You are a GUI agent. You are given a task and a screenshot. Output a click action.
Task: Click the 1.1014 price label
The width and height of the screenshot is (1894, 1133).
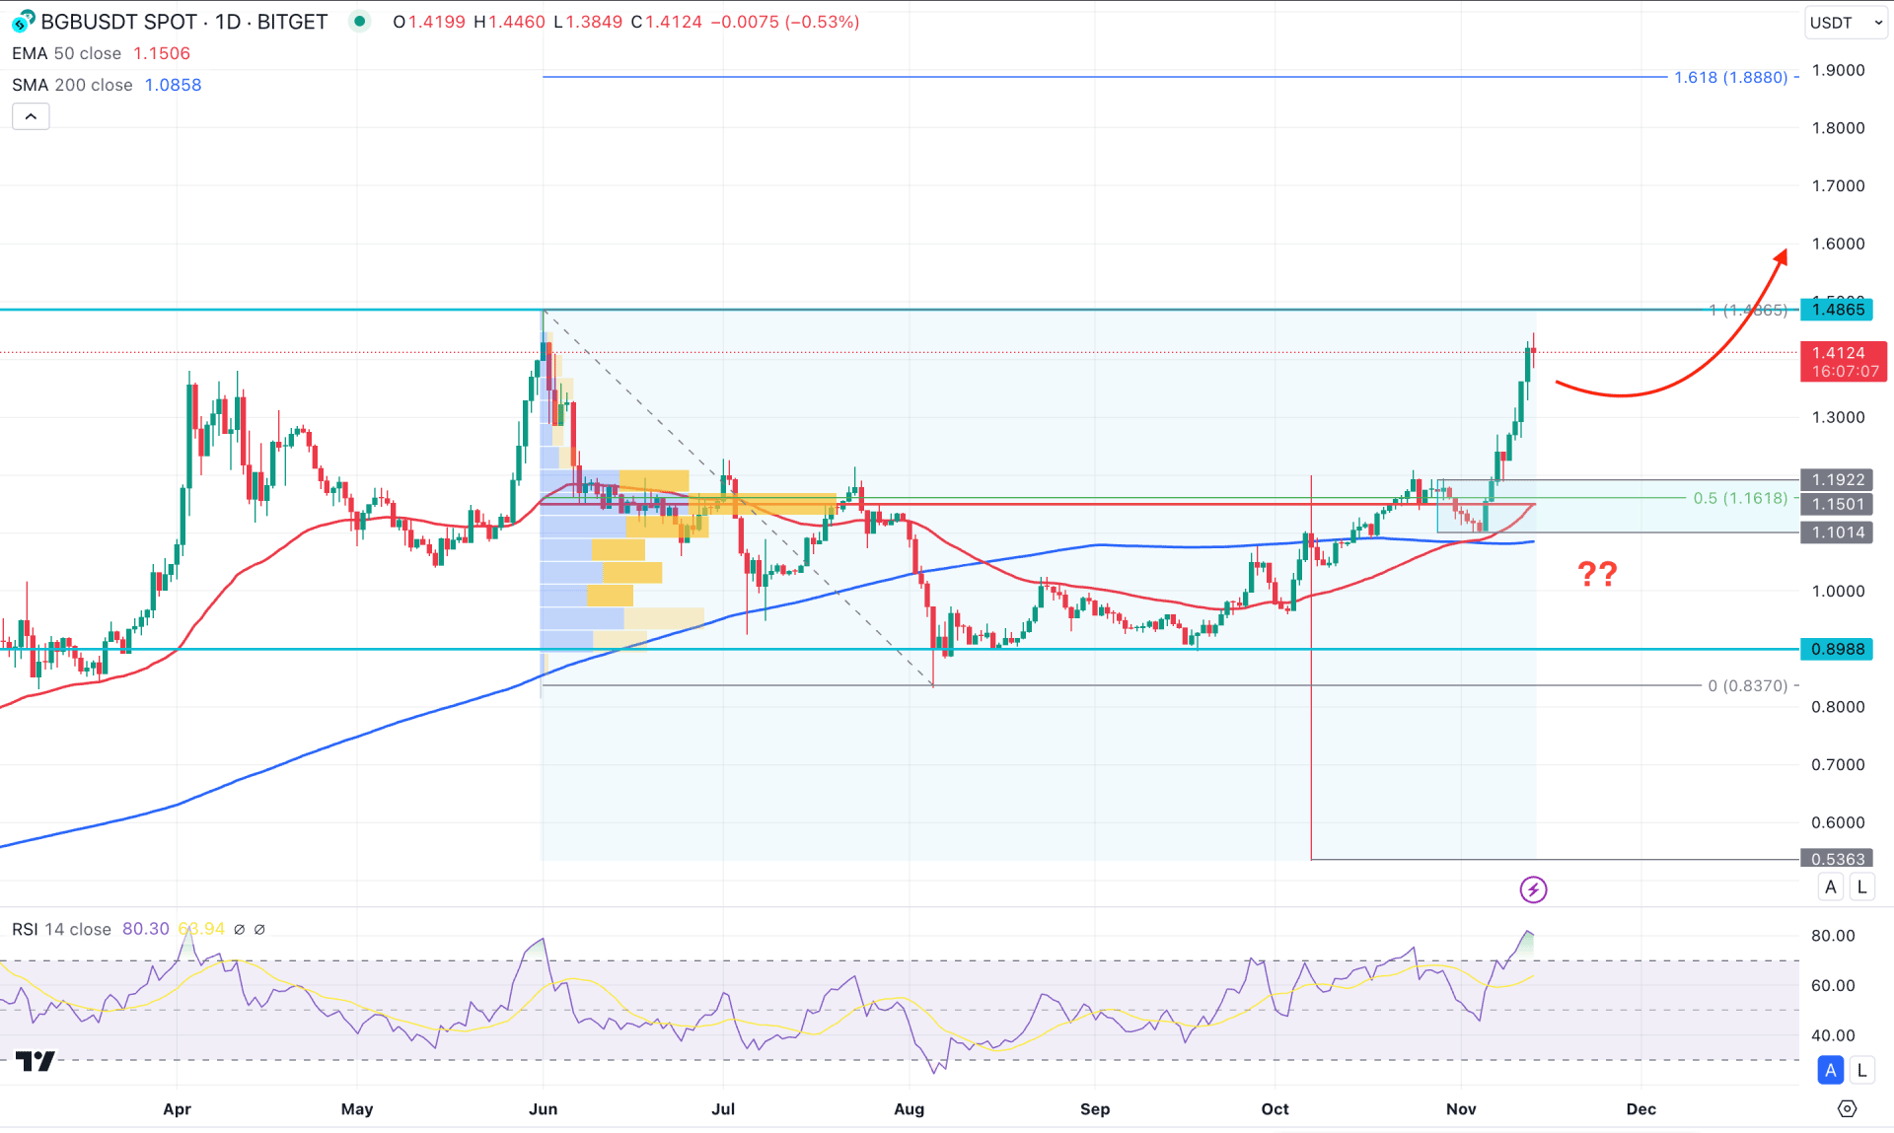pos(1837,532)
